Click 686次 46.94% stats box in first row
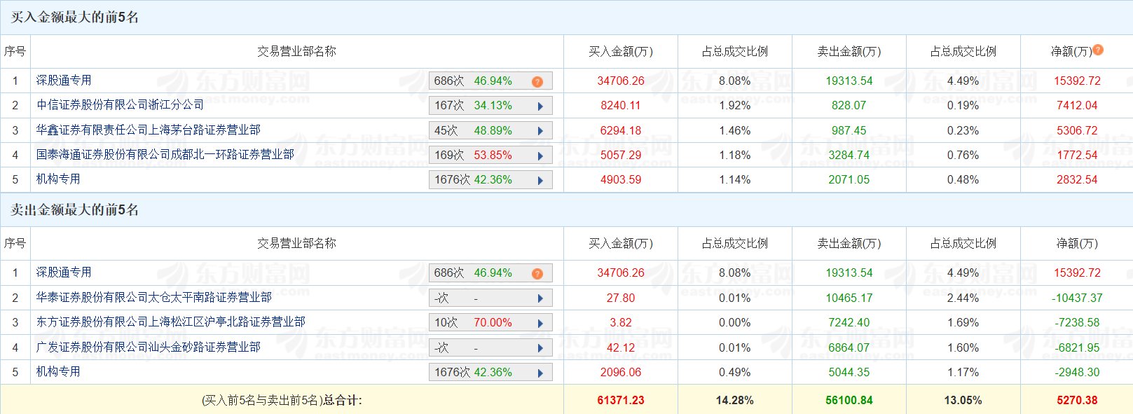 click(490, 81)
